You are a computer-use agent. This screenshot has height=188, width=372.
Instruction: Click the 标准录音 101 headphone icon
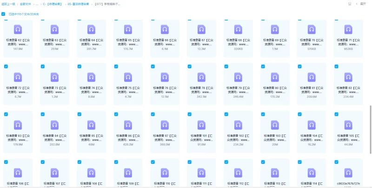click(x=201, y=124)
